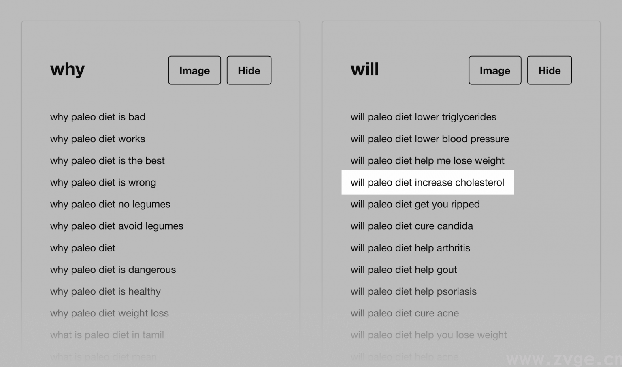Open 'will paleo diet cure candida'
Image resolution: width=622 pixels, height=367 pixels.
(411, 226)
